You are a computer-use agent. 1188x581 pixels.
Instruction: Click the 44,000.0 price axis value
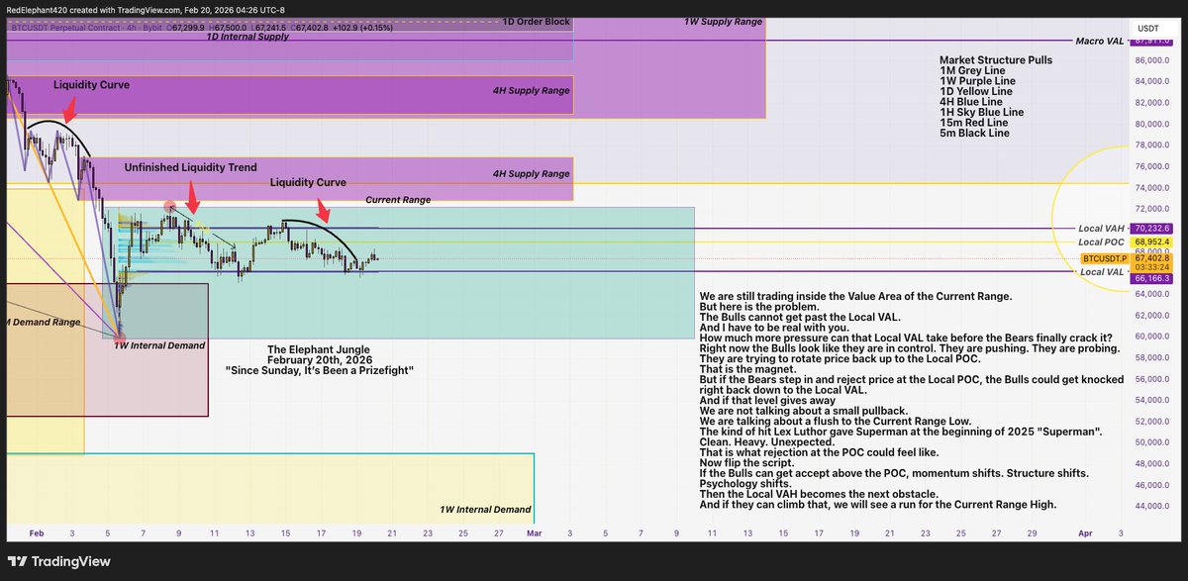(1152, 506)
